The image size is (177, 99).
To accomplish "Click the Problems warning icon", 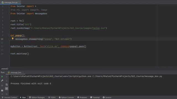I will click(x=78, y=97).
